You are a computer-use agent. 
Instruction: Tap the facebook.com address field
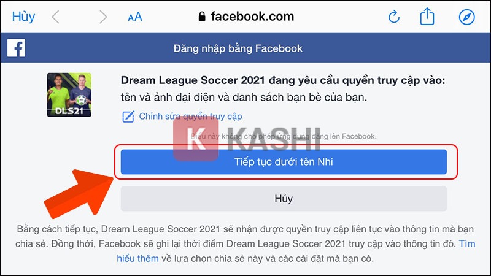(x=247, y=17)
